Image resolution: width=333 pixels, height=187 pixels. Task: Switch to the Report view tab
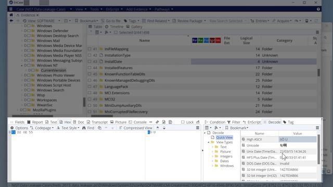35,122
